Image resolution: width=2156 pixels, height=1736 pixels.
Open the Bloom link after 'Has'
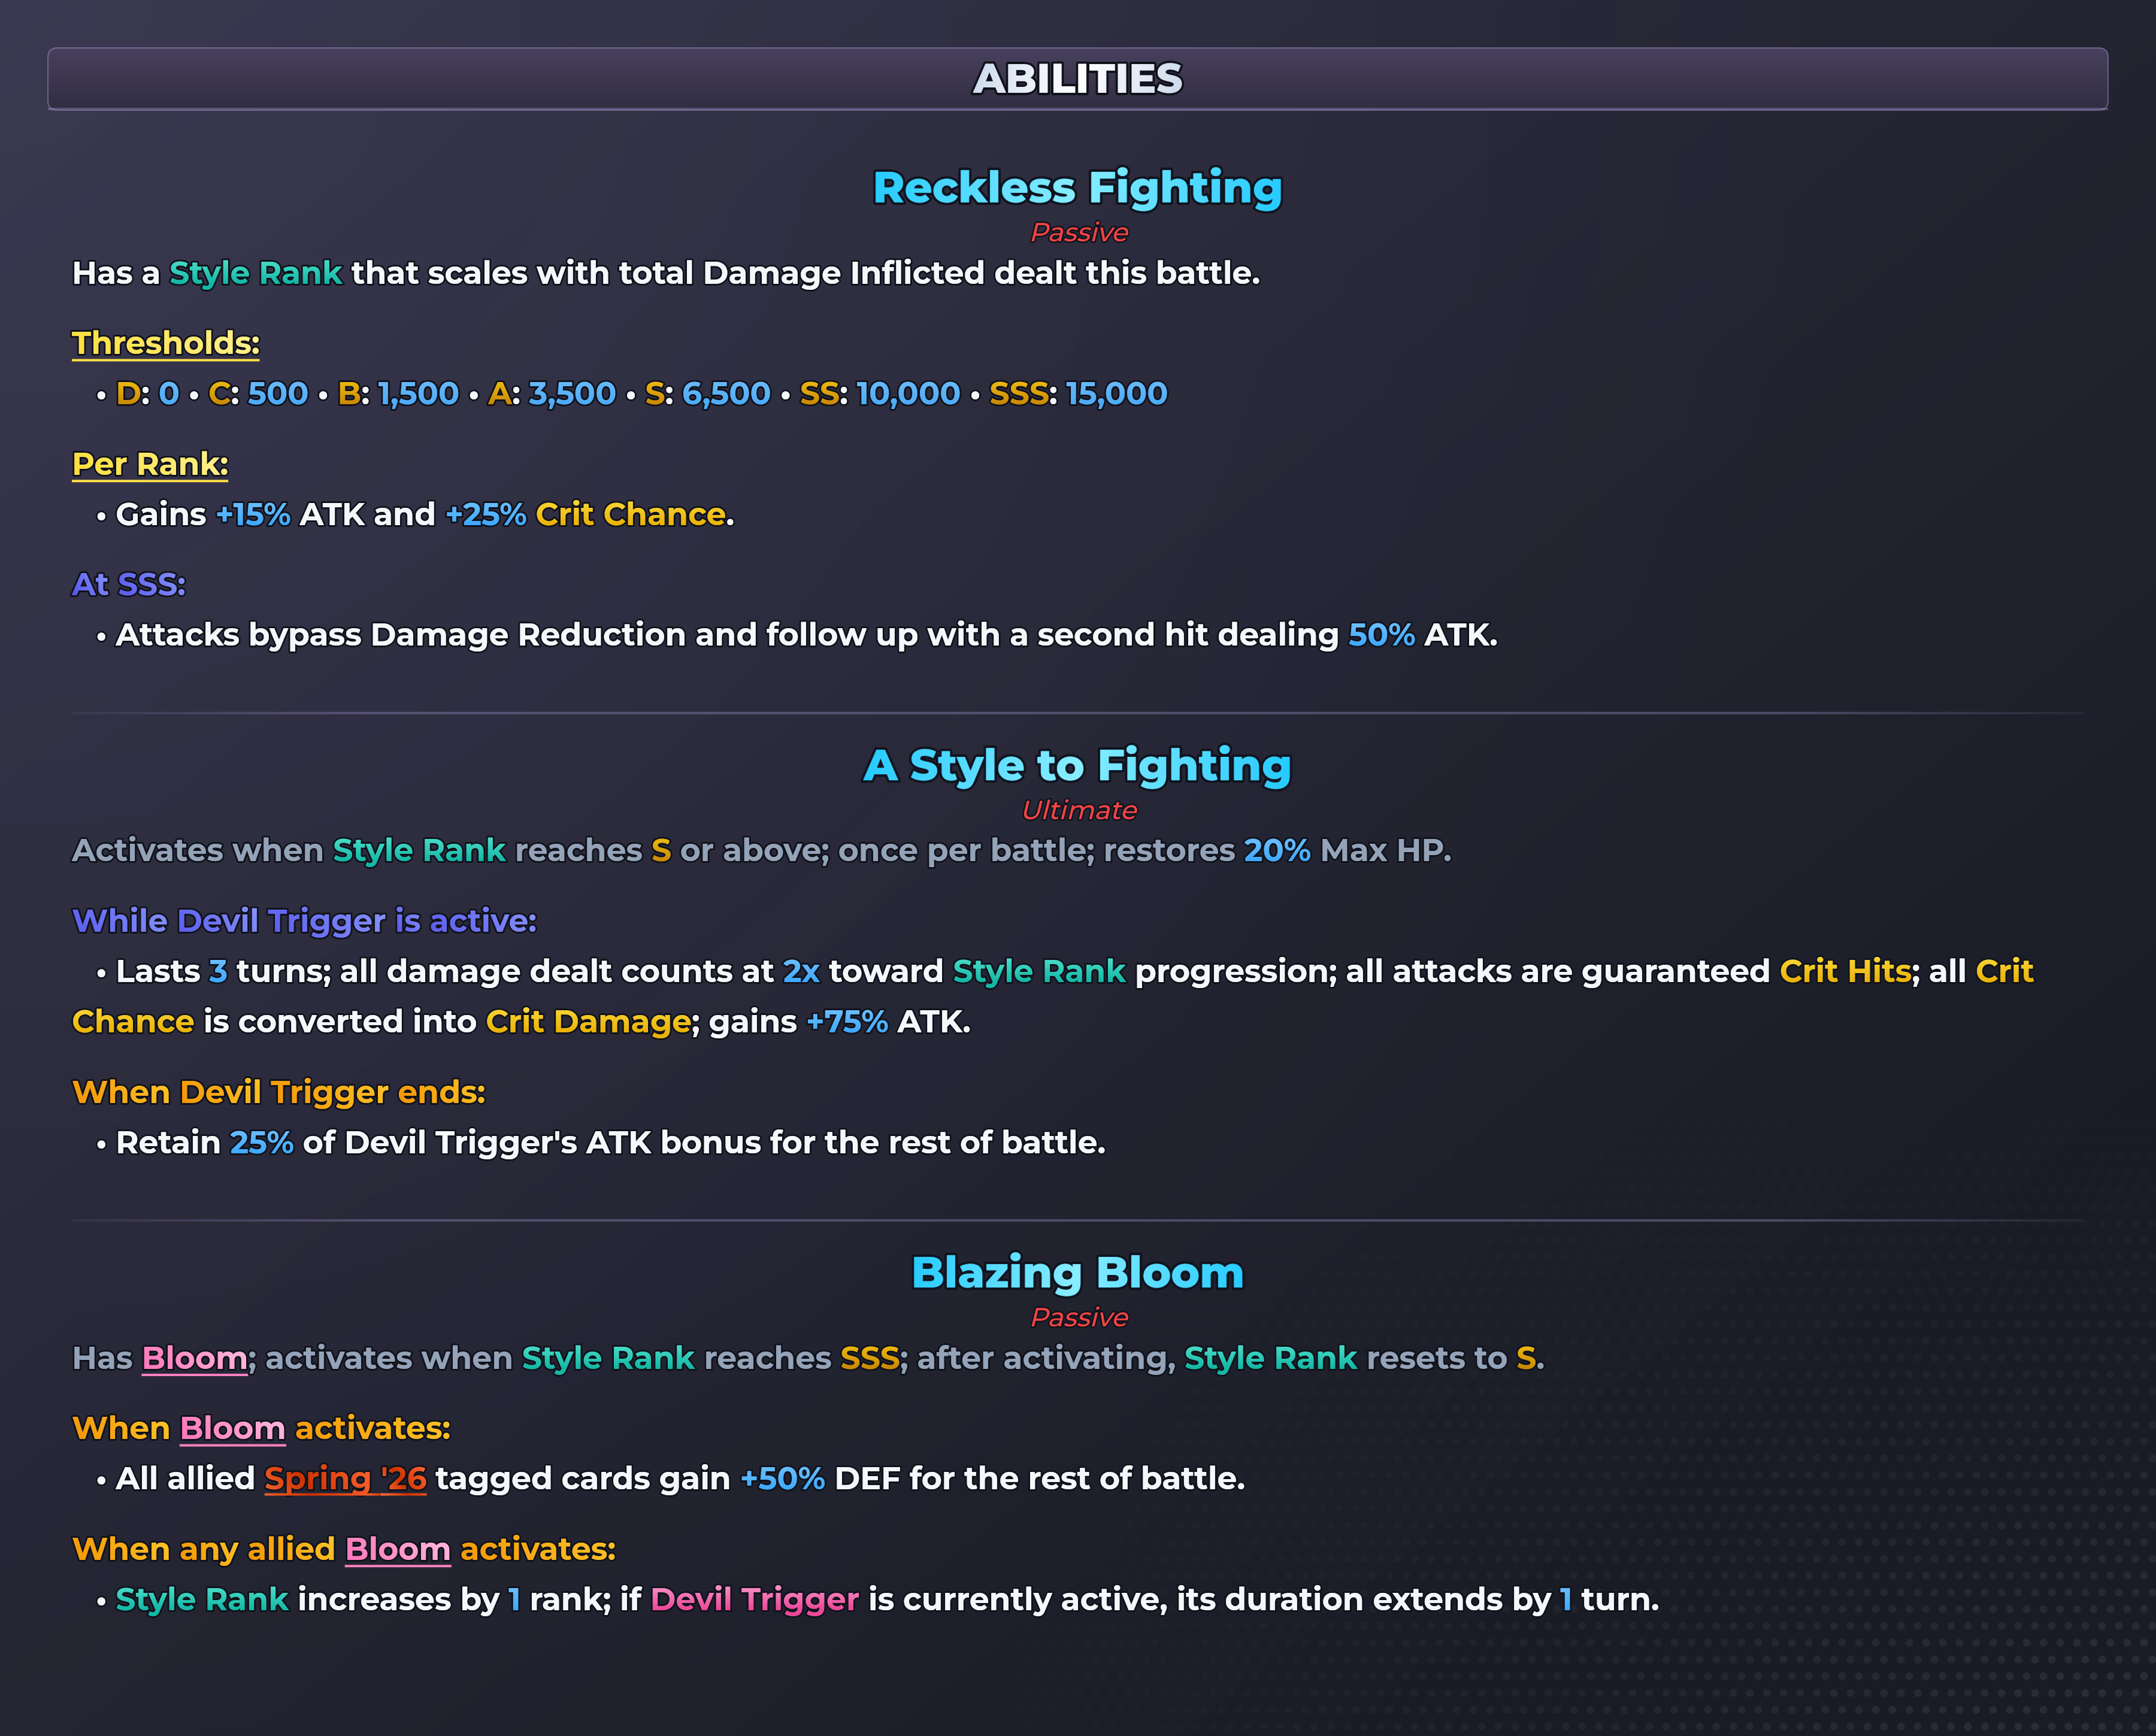195,1358
